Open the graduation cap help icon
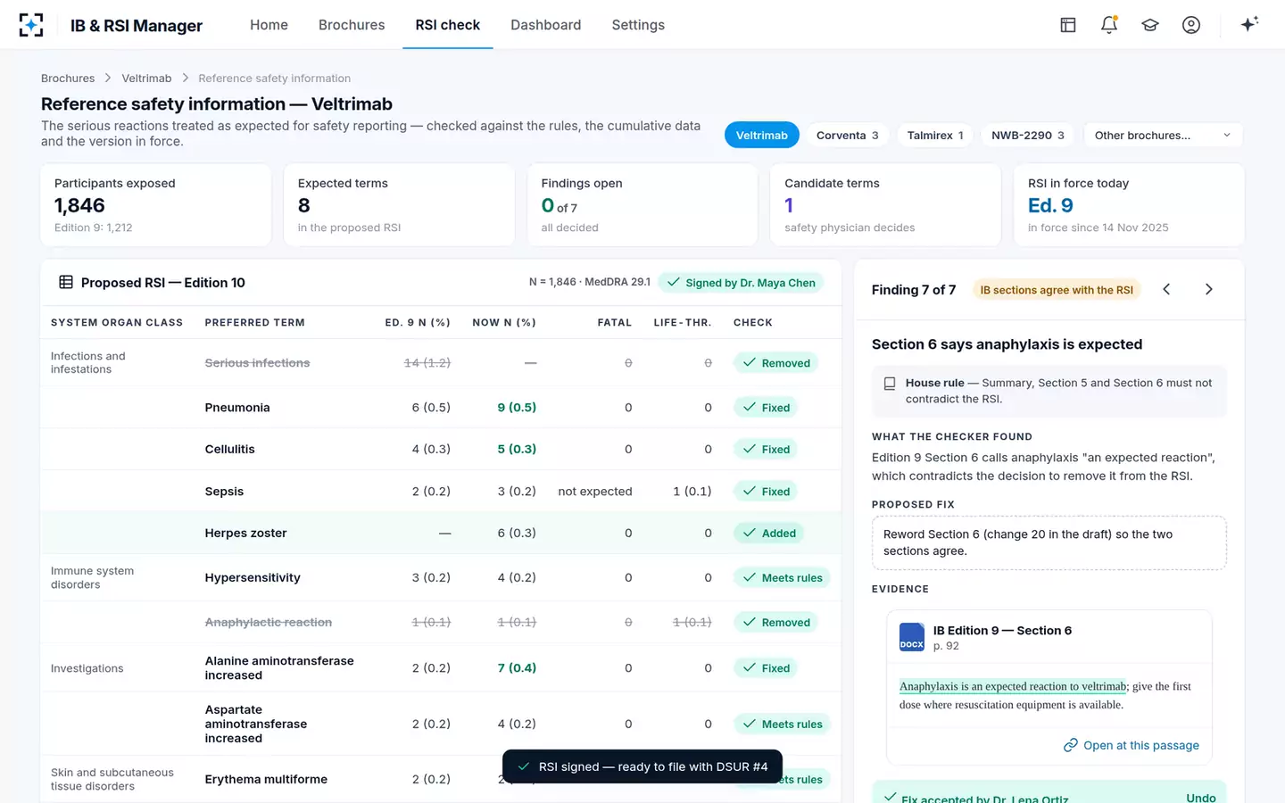The width and height of the screenshot is (1285, 803). pyautogui.click(x=1149, y=25)
